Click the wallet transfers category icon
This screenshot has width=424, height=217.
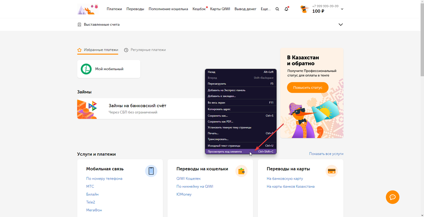[x=242, y=171]
